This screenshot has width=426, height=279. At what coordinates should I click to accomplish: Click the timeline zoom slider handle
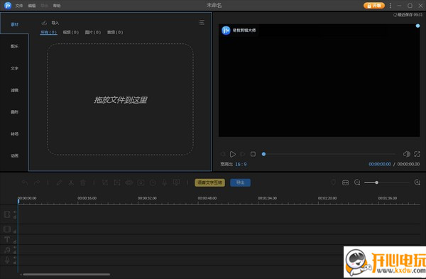(376, 182)
